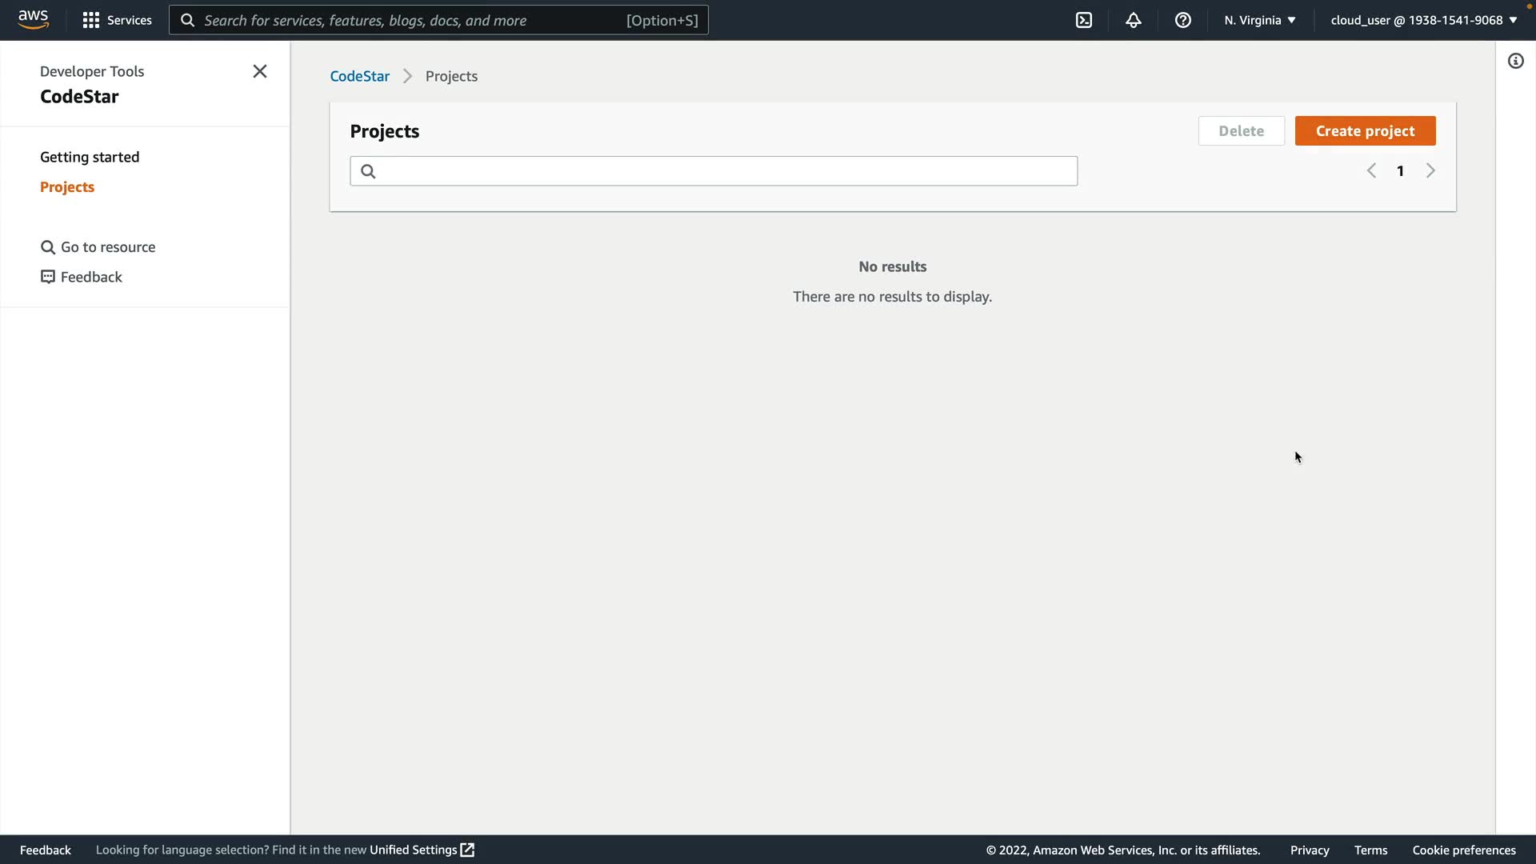Click the CodeStar breadcrumb link
Image resolution: width=1536 pixels, height=864 pixels.
click(359, 76)
